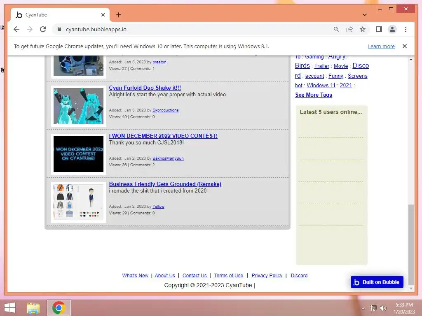This screenshot has height=316, width=422.
Task: Bookmark this page with the star icon
Action: [363, 29]
